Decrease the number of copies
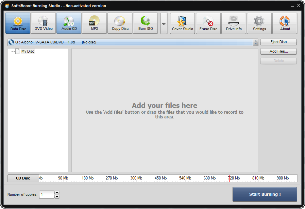This screenshot has height=209, width=305. [57, 196]
